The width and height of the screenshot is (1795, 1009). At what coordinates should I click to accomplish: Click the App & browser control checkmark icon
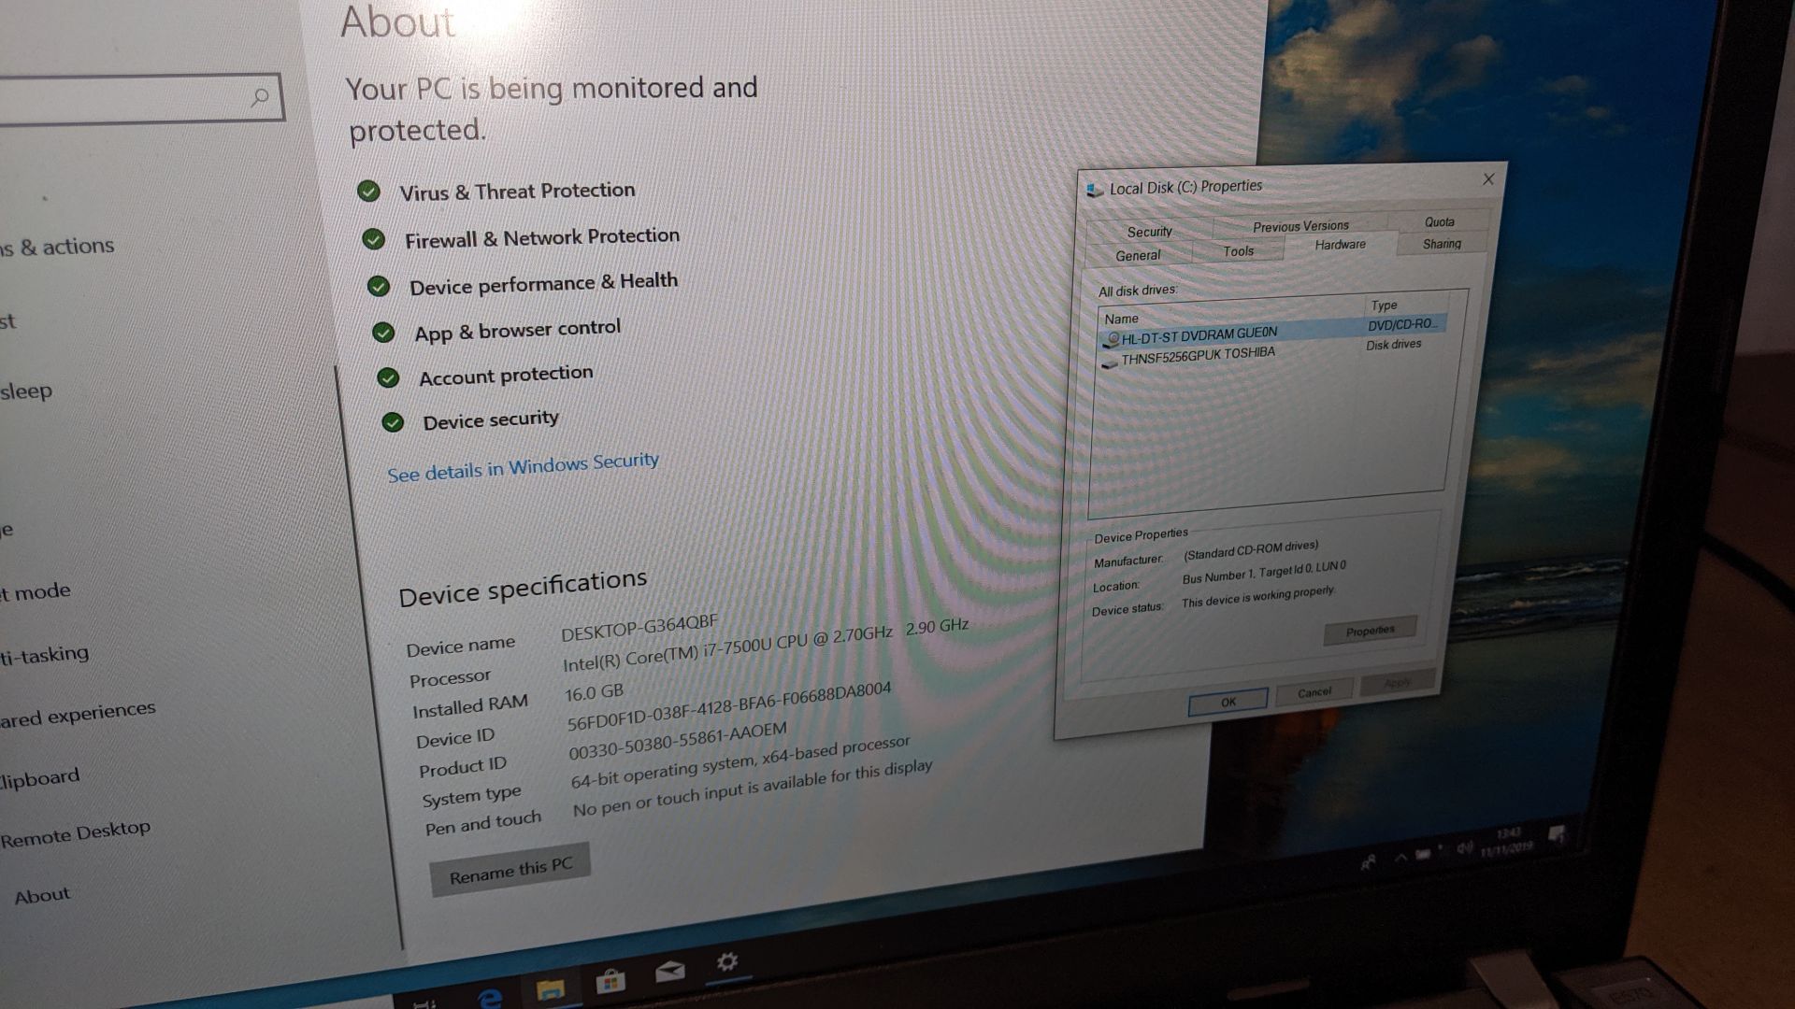pyautogui.click(x=382, y=332)
